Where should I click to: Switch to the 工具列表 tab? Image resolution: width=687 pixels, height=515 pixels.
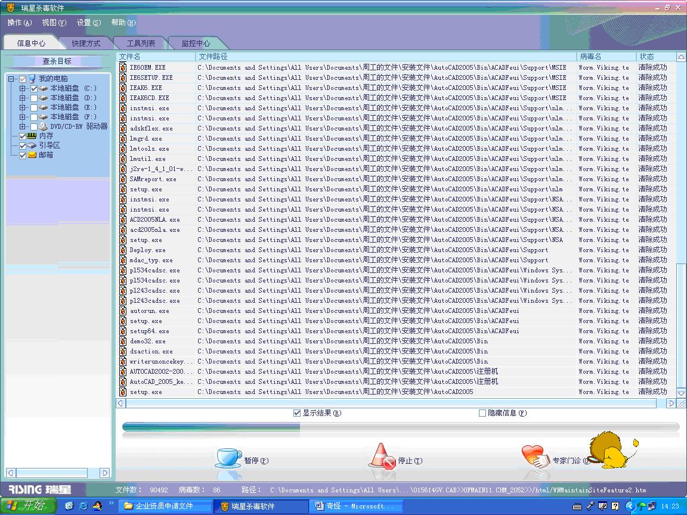141,44
